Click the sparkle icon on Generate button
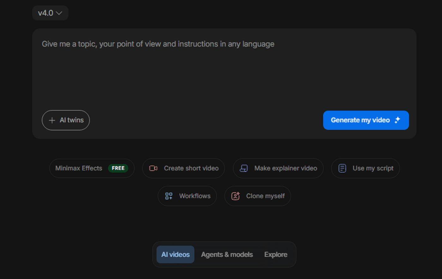 click(397, 120)
